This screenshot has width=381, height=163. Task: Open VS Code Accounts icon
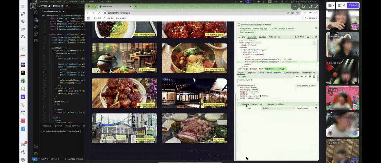click(x=36, y=146)
